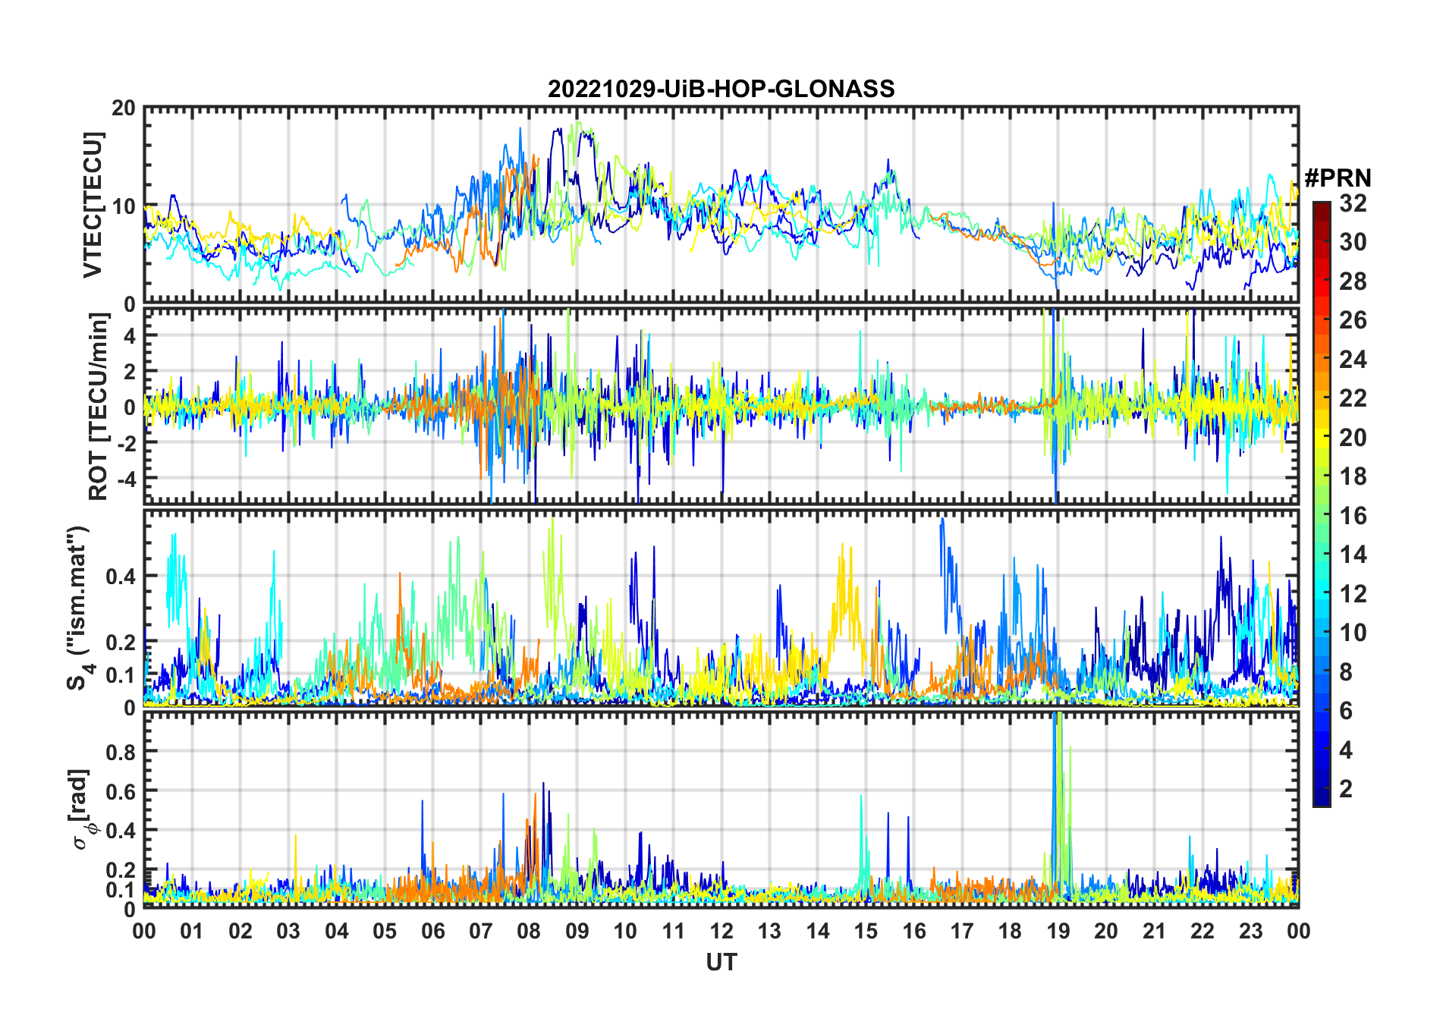Click x-axis tick label 12
Viewport: 1443px width, 1009px height.
[x=721, y=931]
